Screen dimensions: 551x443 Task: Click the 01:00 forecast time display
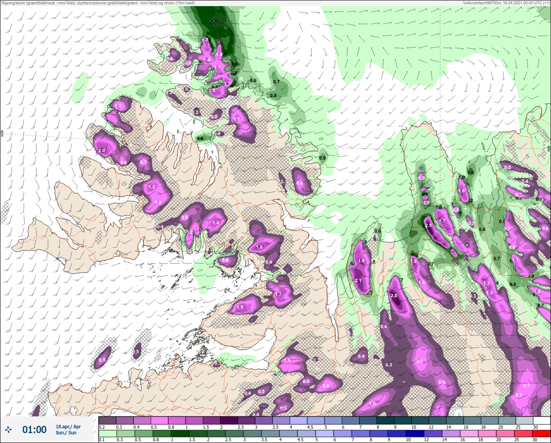pyautogui.click(x=34, y=429)
